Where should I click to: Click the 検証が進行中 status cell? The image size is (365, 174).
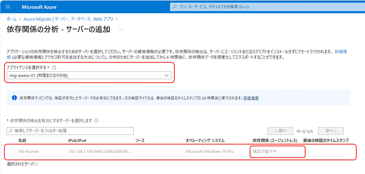pyautogui.click(x=265, y=151)
